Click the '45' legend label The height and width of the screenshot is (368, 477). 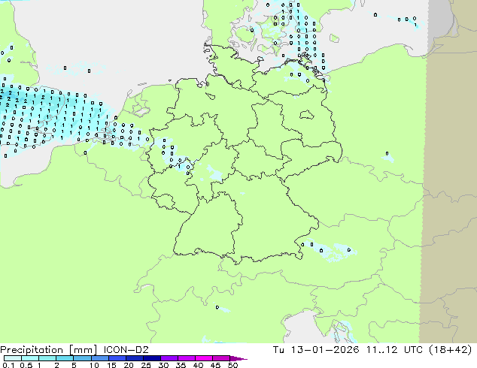click(215, 365)
